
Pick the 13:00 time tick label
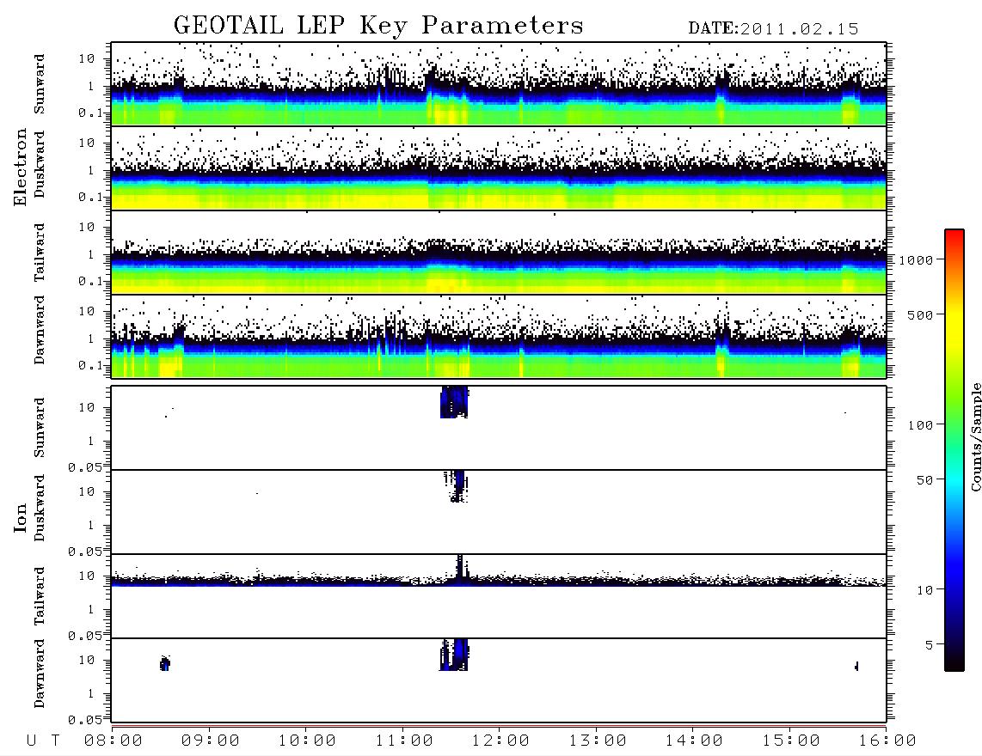[598, 741]
